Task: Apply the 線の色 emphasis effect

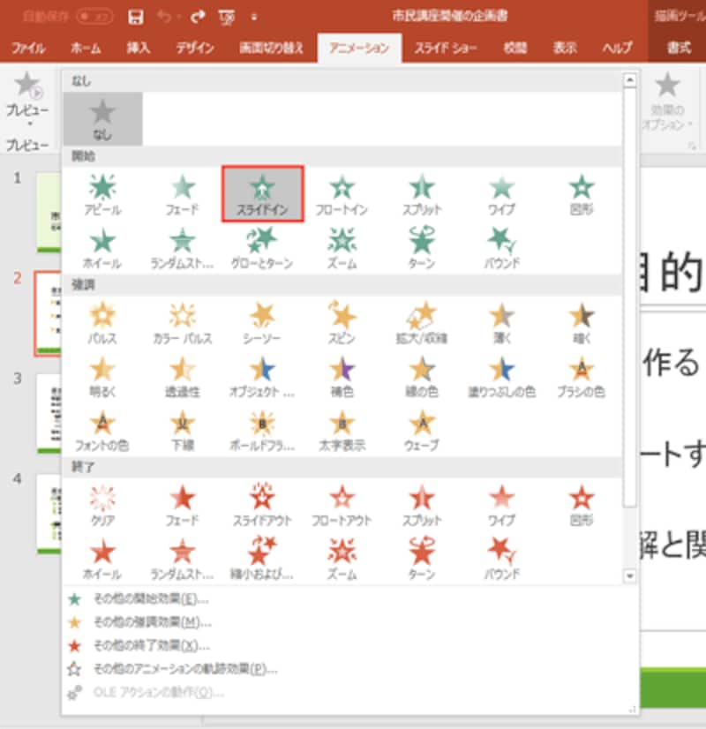Action: [422, 377]
